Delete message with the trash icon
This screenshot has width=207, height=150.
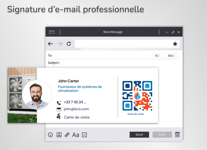pyautogui.click(x=177, y=135)
